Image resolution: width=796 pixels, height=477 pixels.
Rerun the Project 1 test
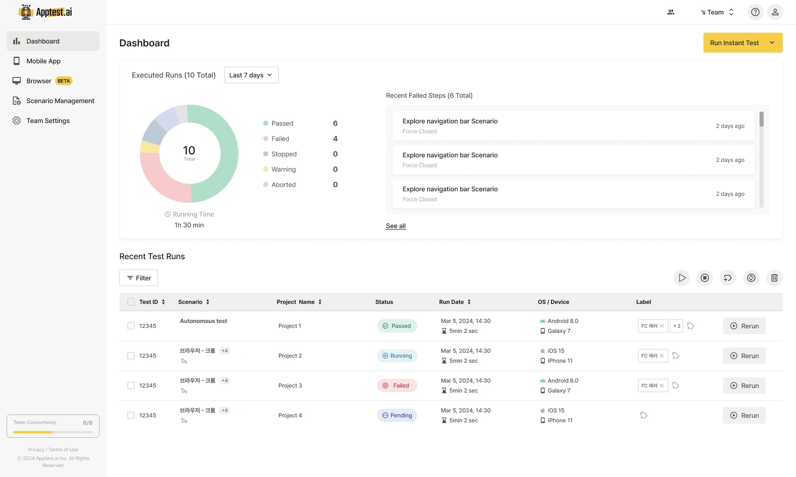[744, 326]
